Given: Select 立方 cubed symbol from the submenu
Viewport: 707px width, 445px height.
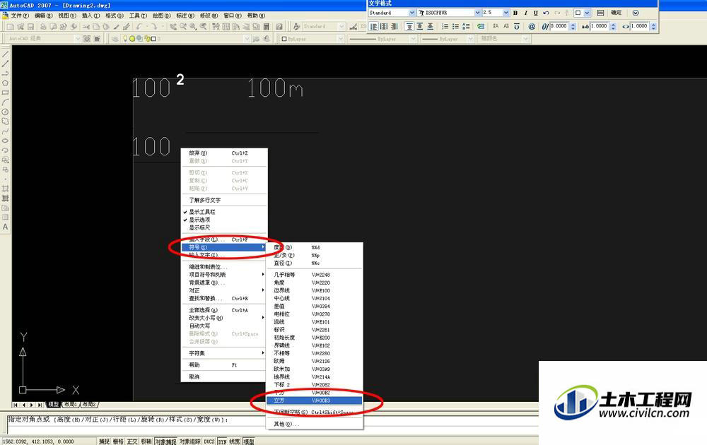Looking at the screenshot, I should pos(315,400).
